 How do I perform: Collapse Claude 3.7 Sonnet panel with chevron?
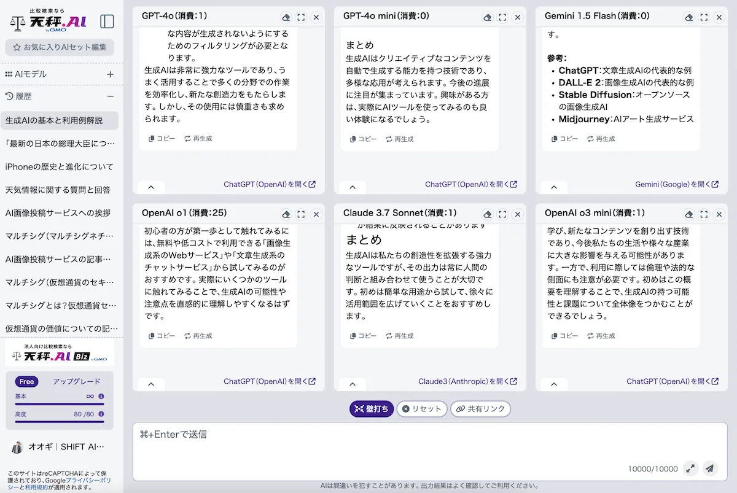[x=353, y=384]
